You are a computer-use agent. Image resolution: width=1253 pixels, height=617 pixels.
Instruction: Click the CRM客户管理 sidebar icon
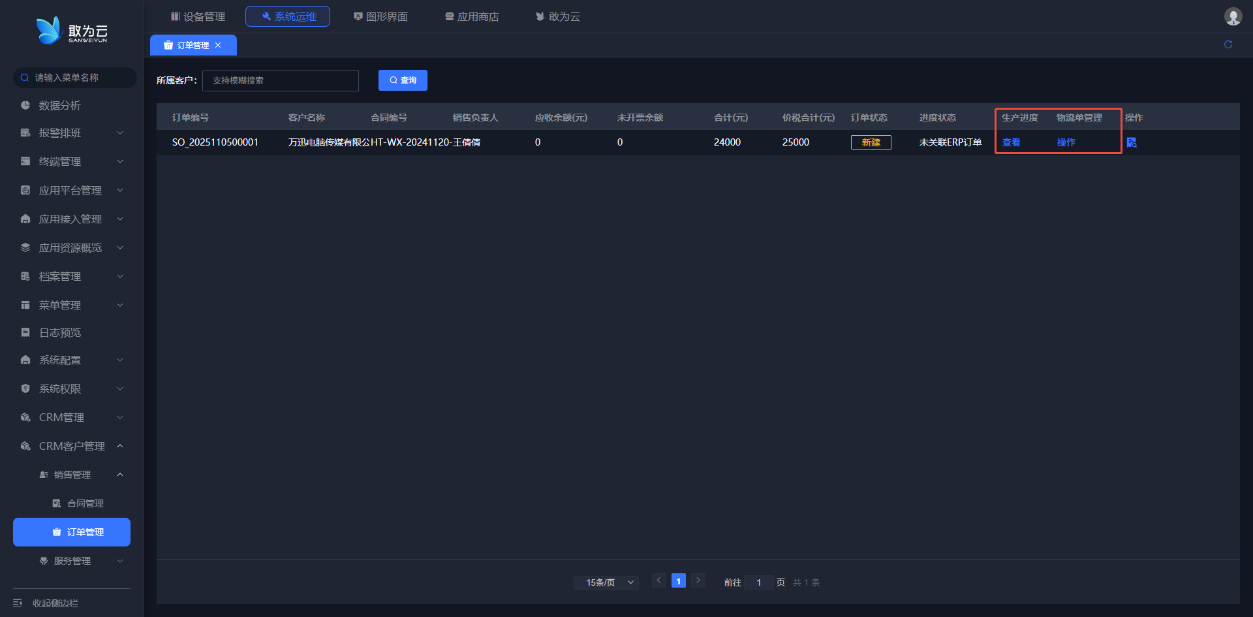25,446
